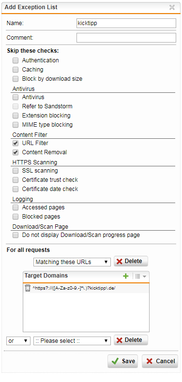
Task: Open the Target Domains list actions menu icon
Action: coord(140,276)
